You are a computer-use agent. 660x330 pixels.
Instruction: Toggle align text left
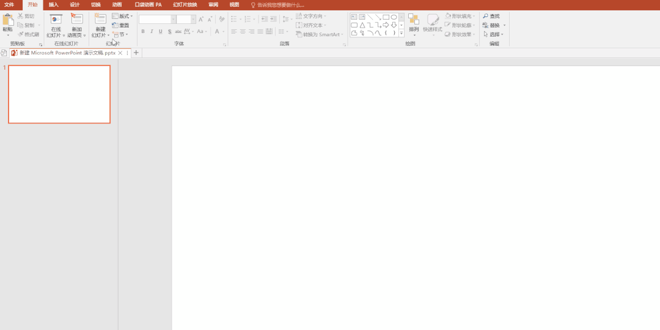233,32
